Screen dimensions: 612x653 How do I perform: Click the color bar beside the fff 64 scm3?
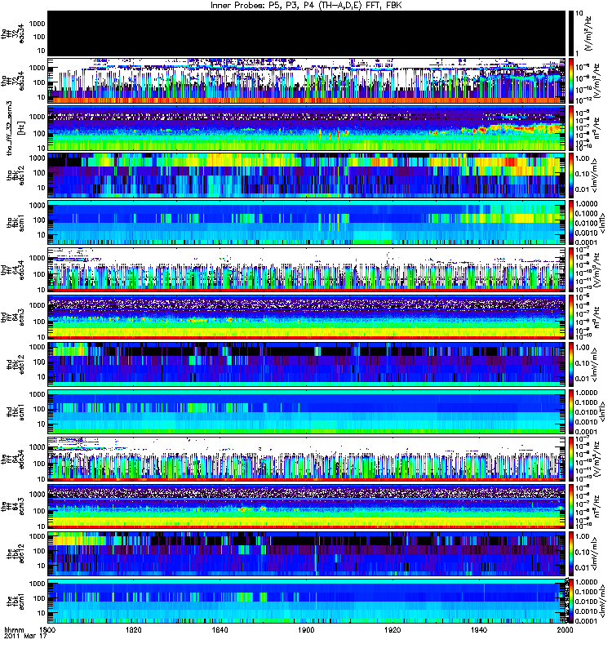pos(573,506)
